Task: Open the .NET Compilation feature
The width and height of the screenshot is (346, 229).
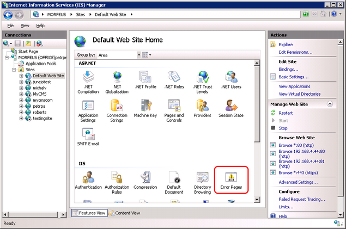Action: (x=88, y=82)
